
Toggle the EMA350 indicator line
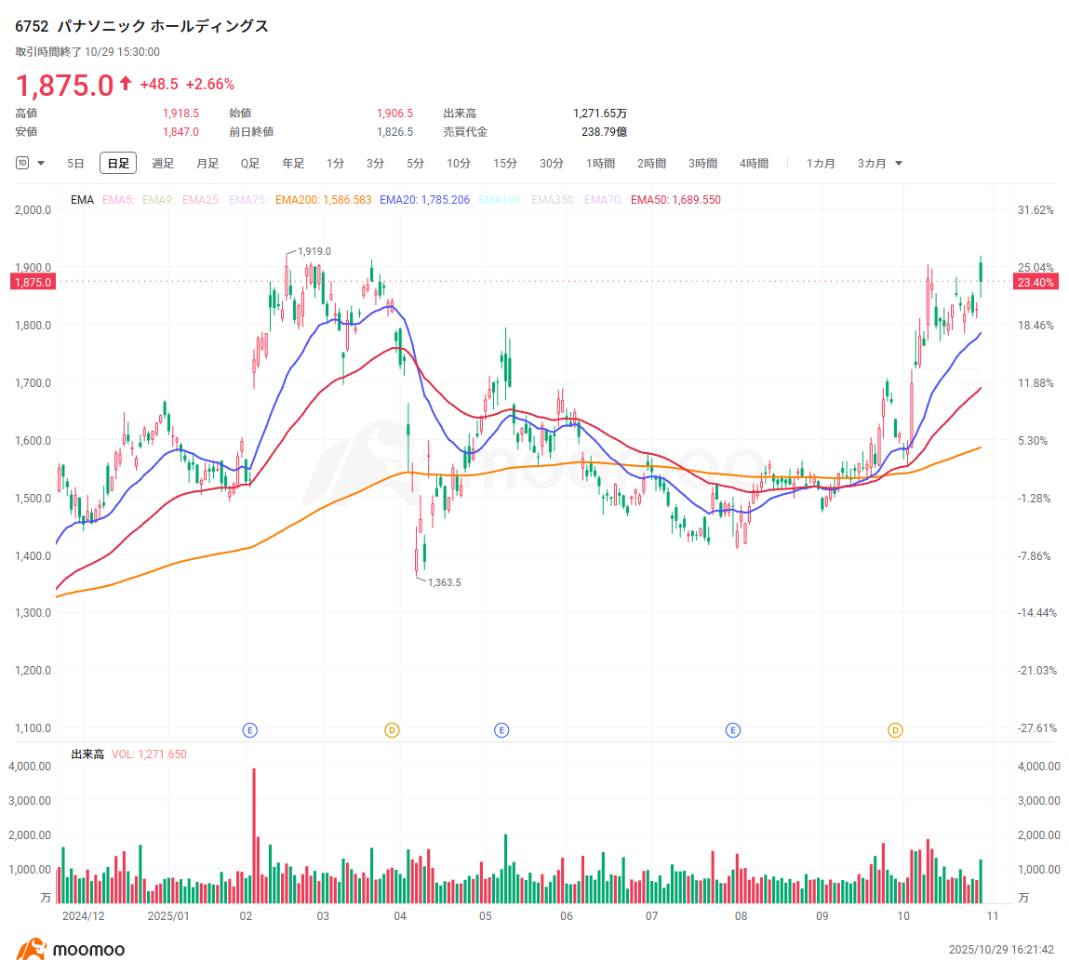coord(554,200)
